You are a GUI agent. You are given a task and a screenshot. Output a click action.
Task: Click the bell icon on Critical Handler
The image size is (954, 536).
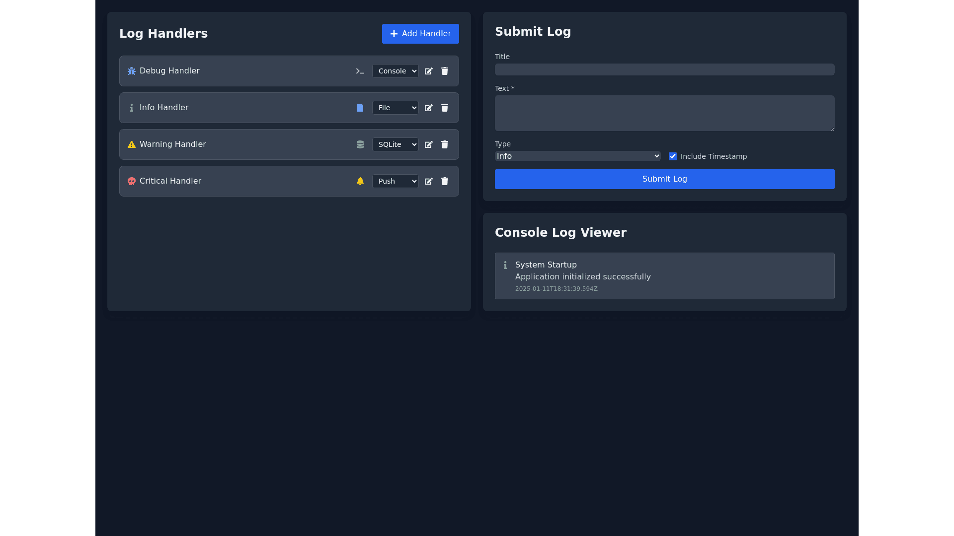tap(360, 181)
